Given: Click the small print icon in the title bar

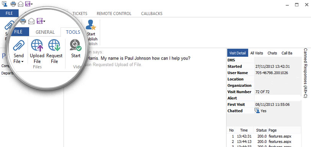Looking at the screenshot, I should tap(13, 4).
